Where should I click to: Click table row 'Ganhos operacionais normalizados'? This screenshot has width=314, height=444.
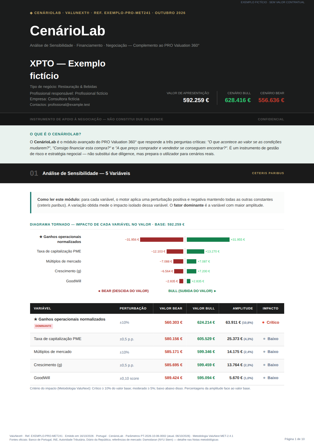point(157,323)
